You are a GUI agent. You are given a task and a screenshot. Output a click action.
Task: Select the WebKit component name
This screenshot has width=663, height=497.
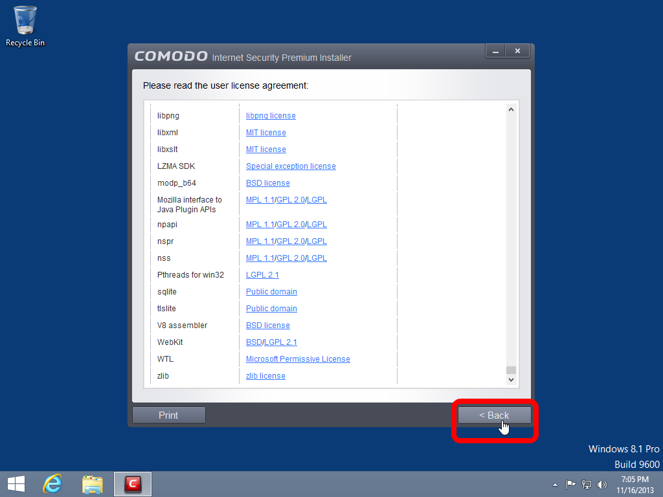(x=170, y=342)
